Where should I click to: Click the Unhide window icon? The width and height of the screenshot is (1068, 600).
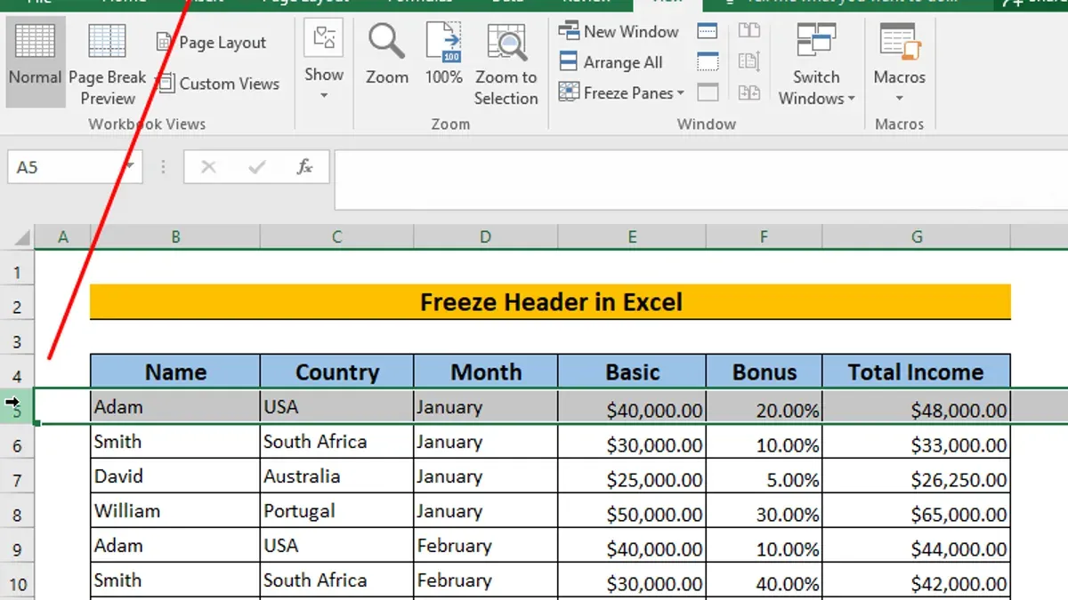coord(708,92)
